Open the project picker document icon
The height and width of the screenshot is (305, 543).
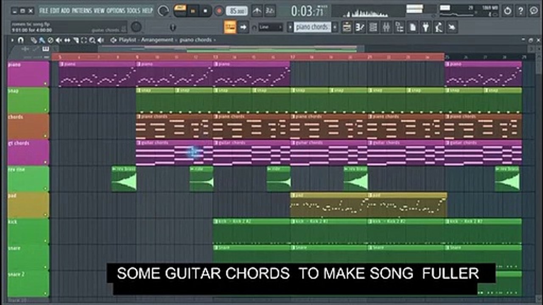(413, 27)
